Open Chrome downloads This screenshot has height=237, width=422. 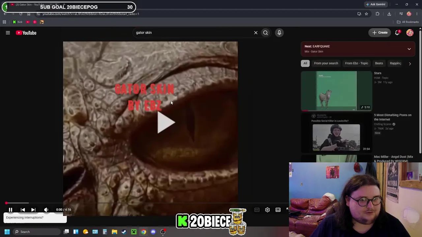pos(389,14)
